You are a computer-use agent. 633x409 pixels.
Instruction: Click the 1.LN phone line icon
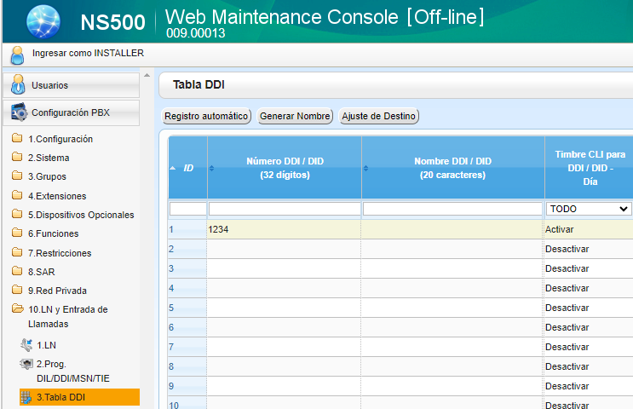click(26, 345)
